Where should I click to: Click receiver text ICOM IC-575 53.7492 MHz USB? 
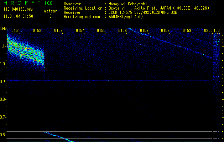tap(143, 12)
